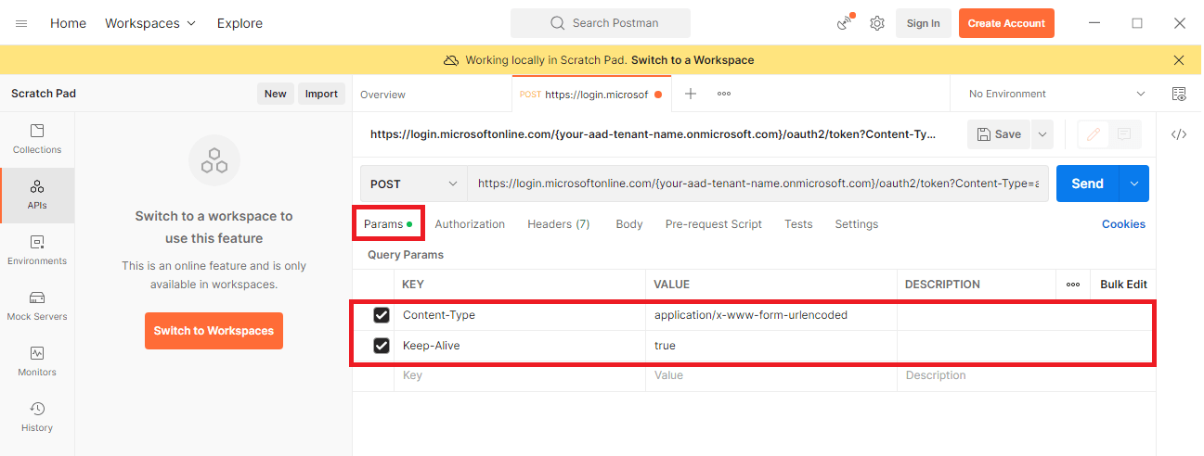Open the Pre-request Script tab
Image resolution: width=1204 pixels, height=456 pixels.
714,224
